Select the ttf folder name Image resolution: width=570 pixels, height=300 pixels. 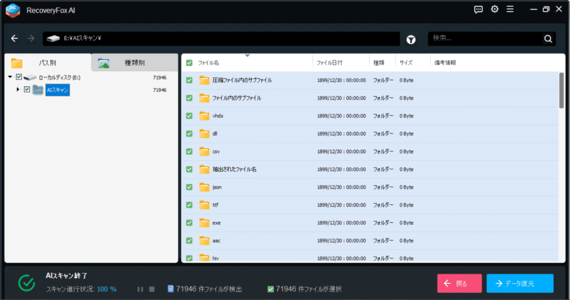215,205
